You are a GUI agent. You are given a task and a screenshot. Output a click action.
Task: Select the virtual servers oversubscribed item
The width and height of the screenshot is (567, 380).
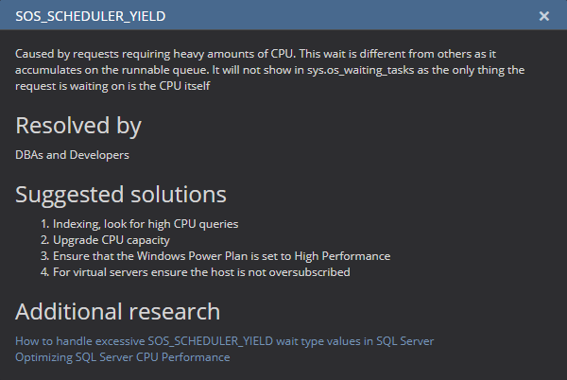(x=201, y=272)
